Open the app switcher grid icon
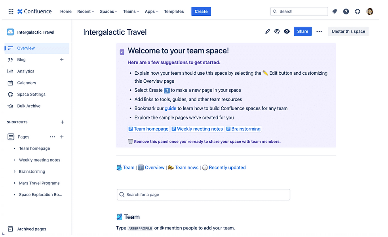 point(11,11)
